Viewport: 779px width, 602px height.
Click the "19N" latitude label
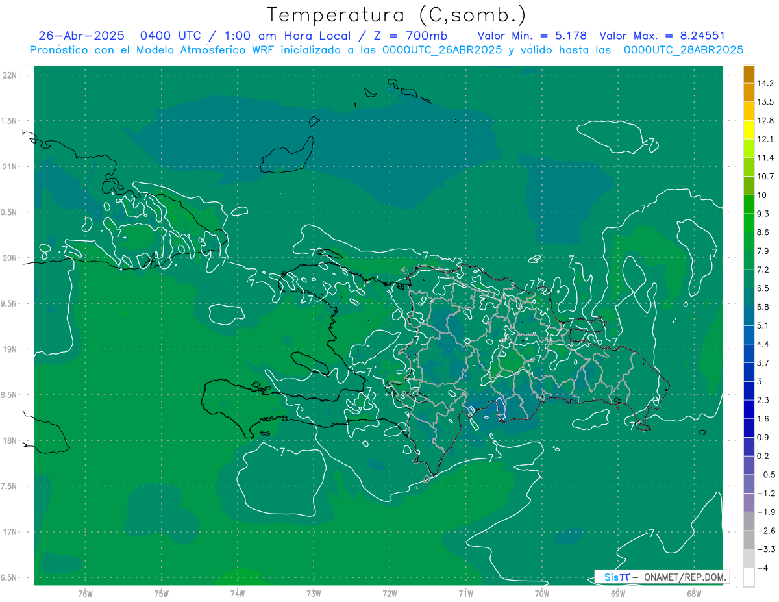(x=10, y=349)
